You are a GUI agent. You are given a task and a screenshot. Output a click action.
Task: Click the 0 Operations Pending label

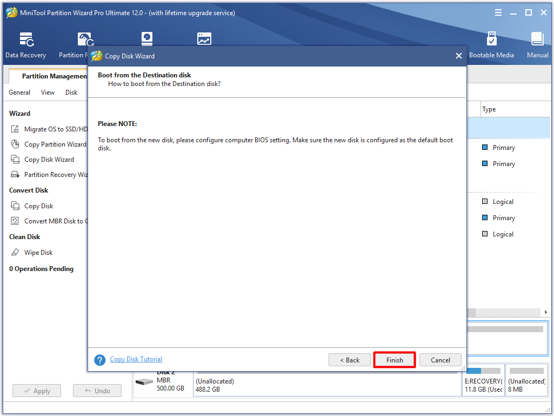(41, 269)
